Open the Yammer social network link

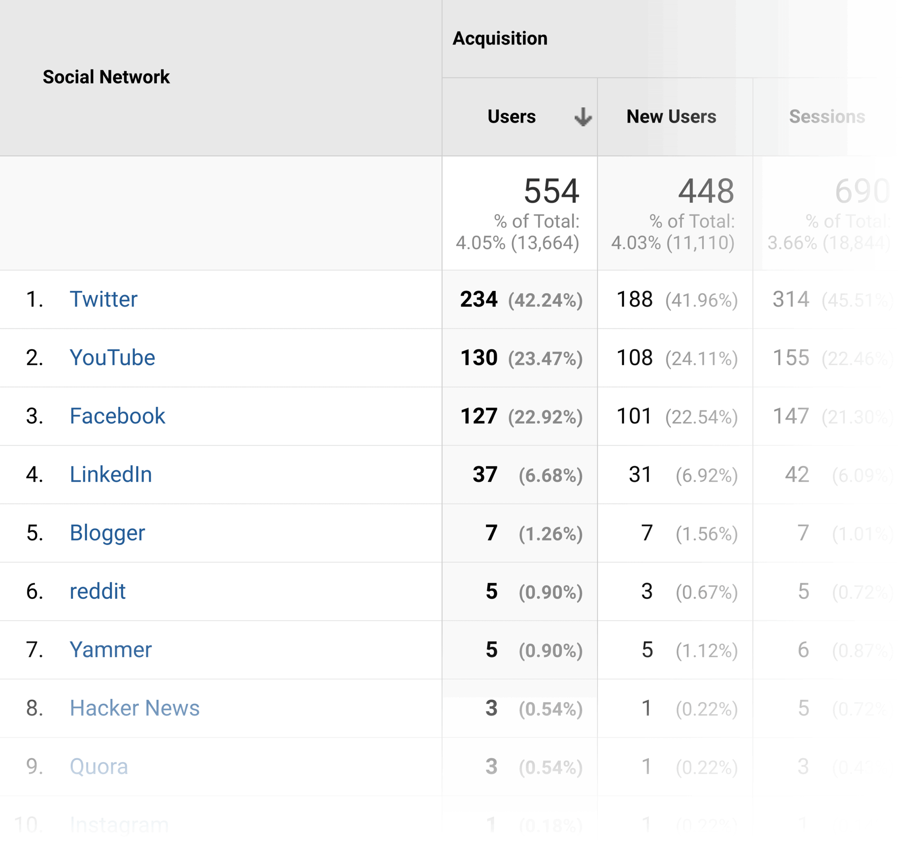[x=111, y=649]
